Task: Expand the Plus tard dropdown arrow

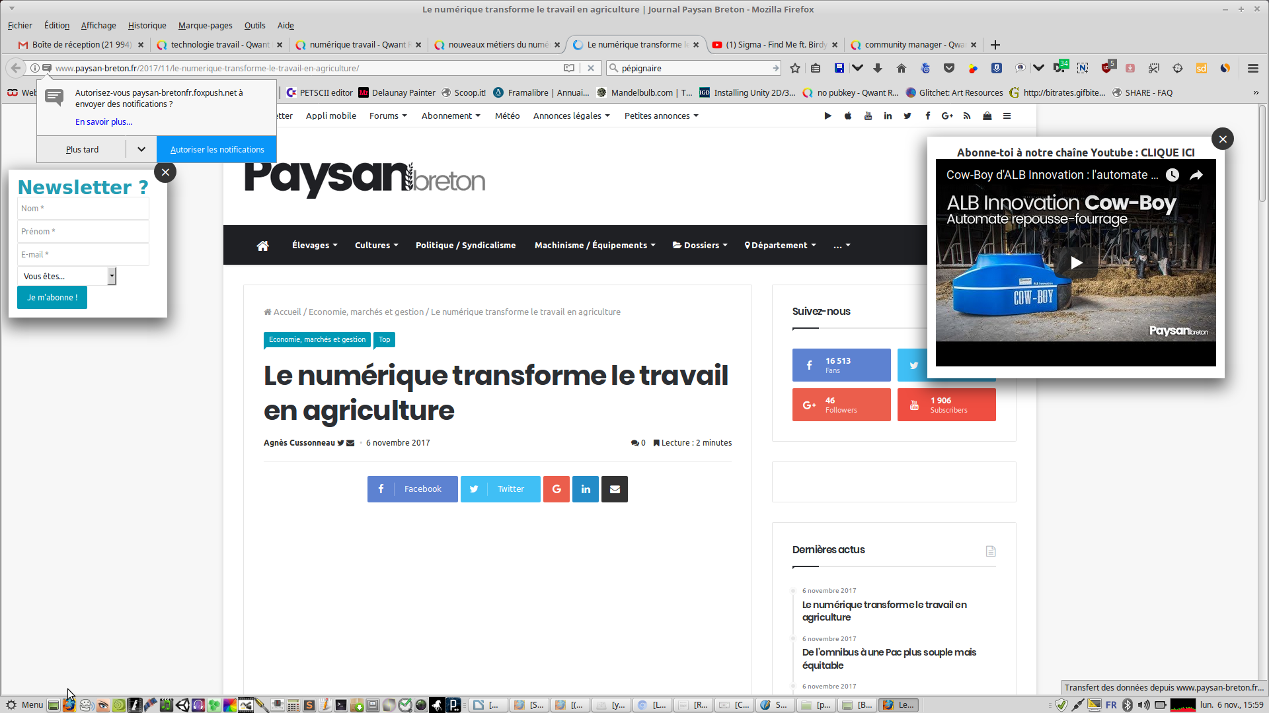Action: pyautogui.click(x=141, y=149)
